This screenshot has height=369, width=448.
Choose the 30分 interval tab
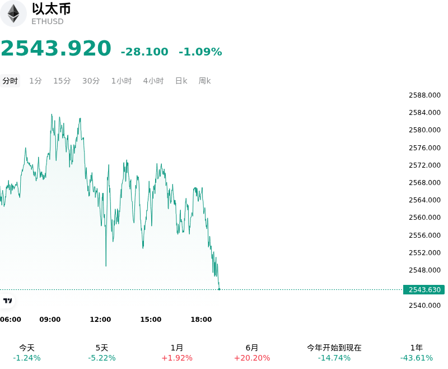coord(91,81)
